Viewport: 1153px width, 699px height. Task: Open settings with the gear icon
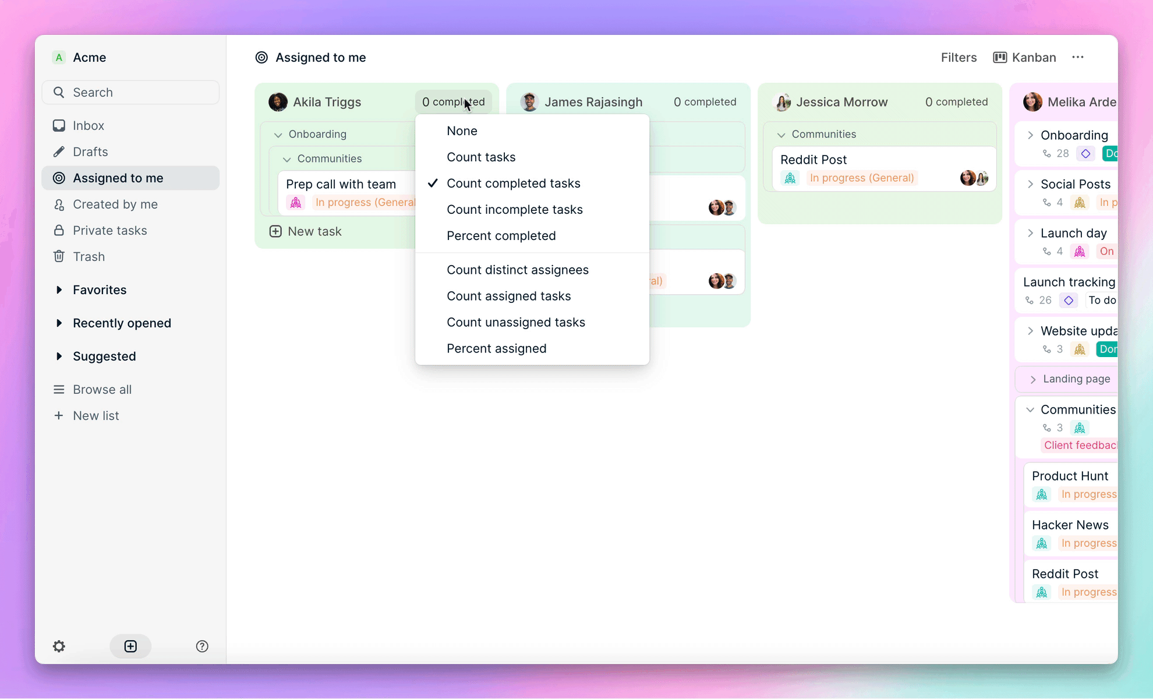59,646
